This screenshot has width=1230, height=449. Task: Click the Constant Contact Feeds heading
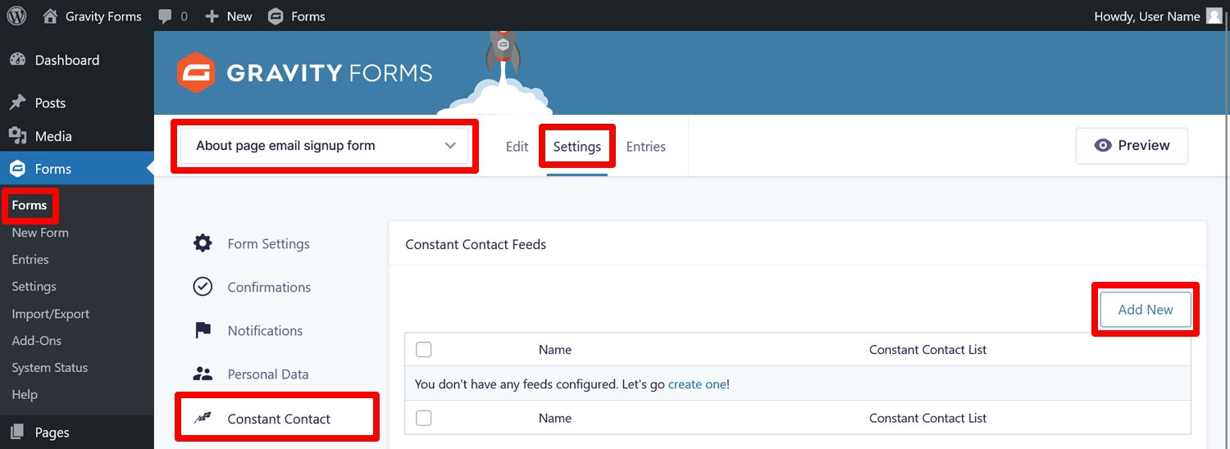(x=476, y=244)
